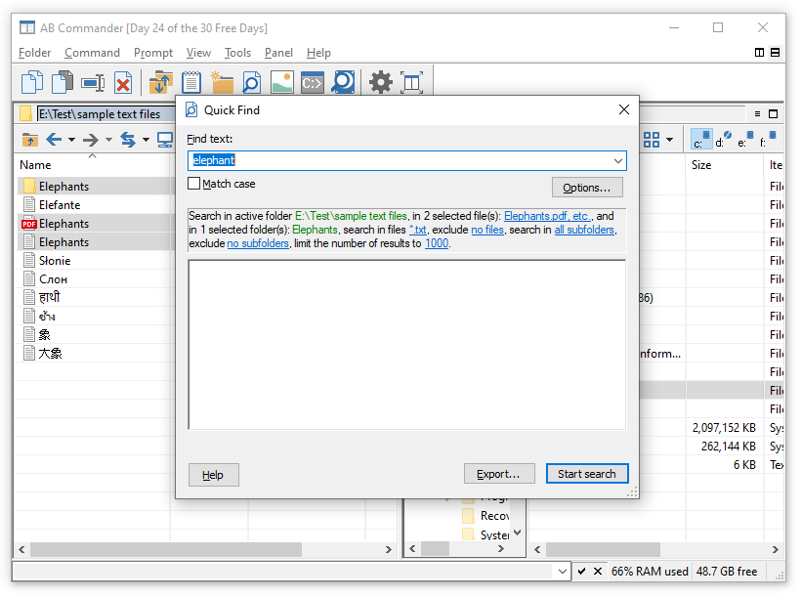
Task: Maximize the right panel with square icon
Action: 774,114
